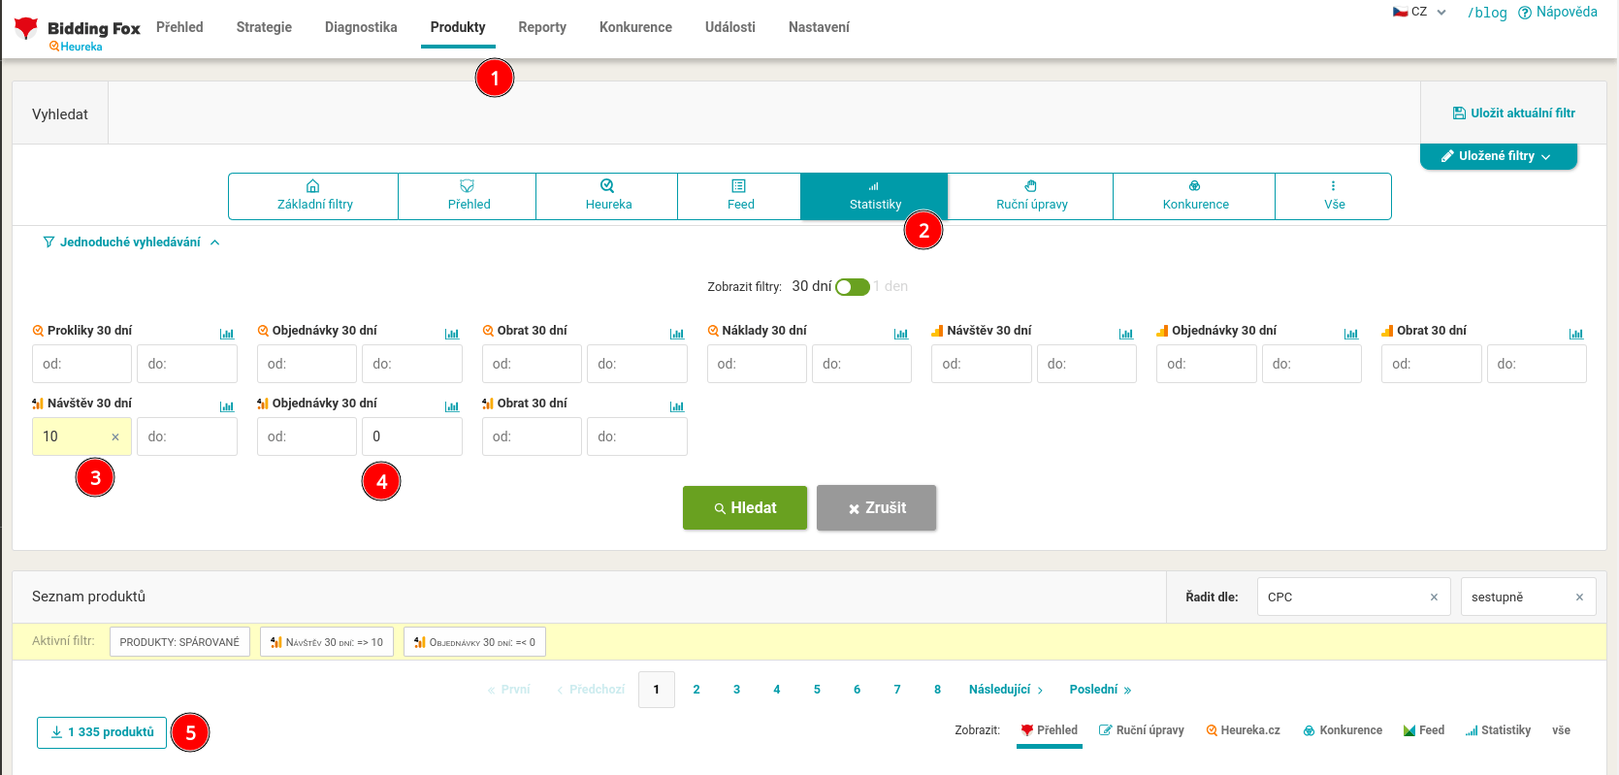1619x775 pixels.
Task: Open chart icon next to second-row Obrat 30 dní
Action: (677, 406)
